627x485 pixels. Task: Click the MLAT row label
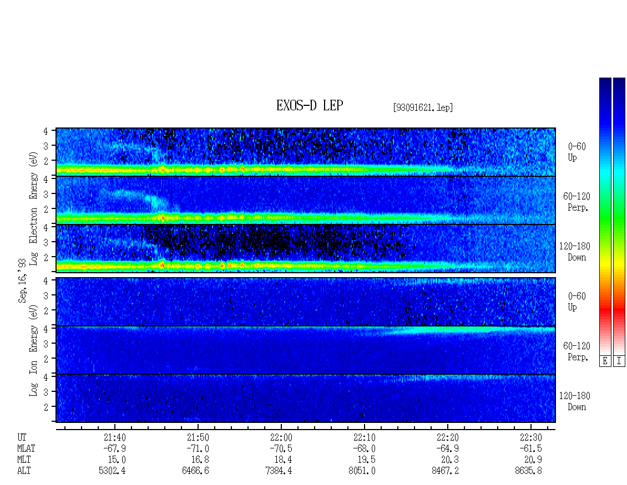point(27,448)
